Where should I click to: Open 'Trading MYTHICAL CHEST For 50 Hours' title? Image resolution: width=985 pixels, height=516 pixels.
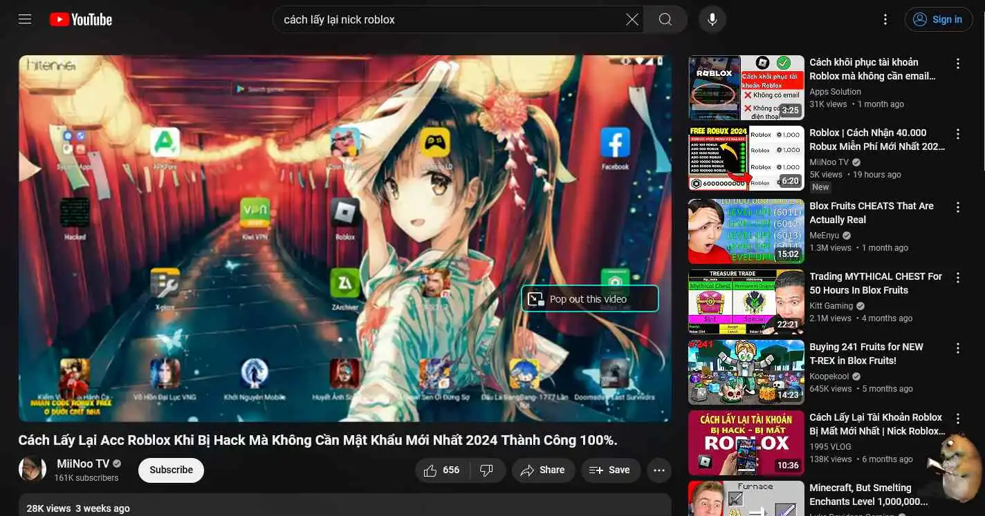click(876, 283)
